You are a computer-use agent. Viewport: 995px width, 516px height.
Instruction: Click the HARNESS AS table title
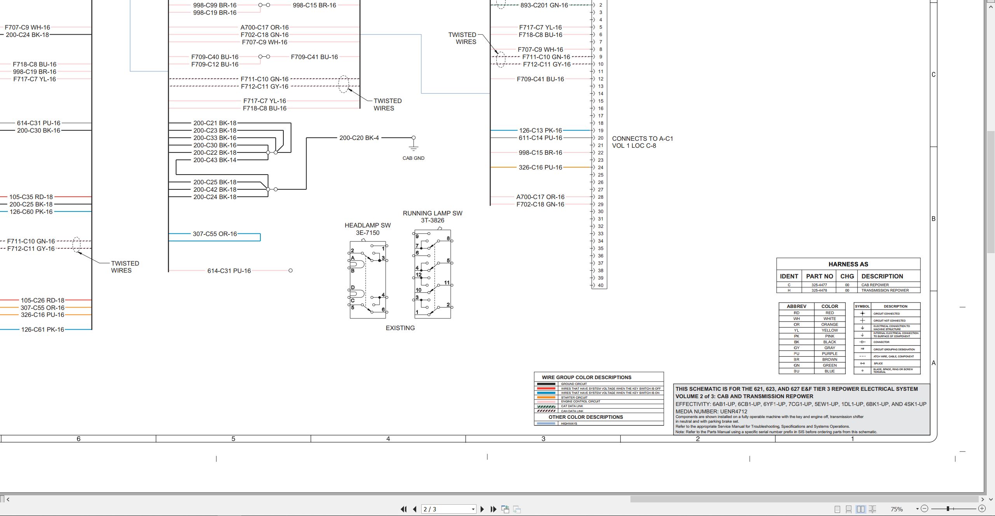click(848, 264)
